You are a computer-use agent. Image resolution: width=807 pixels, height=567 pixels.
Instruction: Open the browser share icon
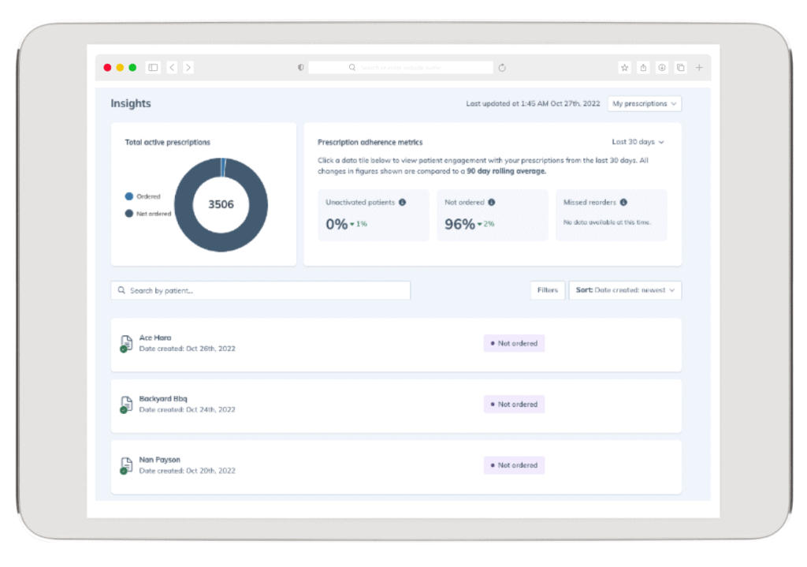[643, 68]
